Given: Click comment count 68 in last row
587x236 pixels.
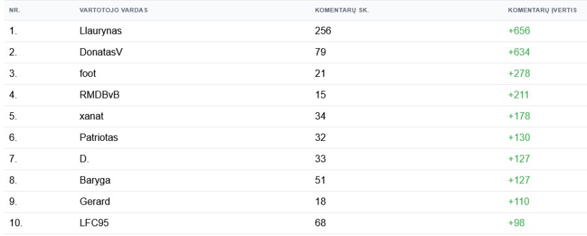Looking at the screenshot, I should point(320,223).
